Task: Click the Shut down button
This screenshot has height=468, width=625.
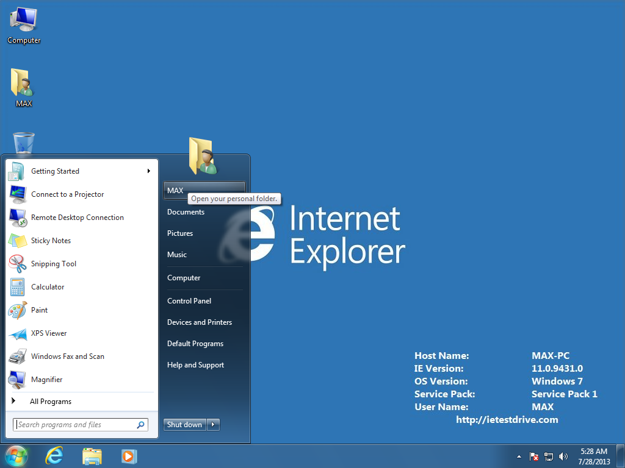Action: pyautogui.click(x=184, y=425)
